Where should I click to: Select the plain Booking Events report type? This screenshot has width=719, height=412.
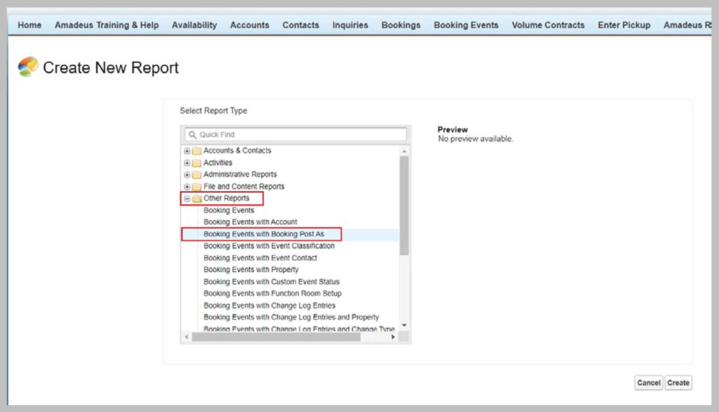click(x=229, y=210)
